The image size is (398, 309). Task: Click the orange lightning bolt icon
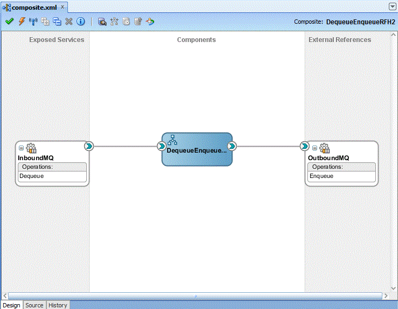tap(22, 22)
